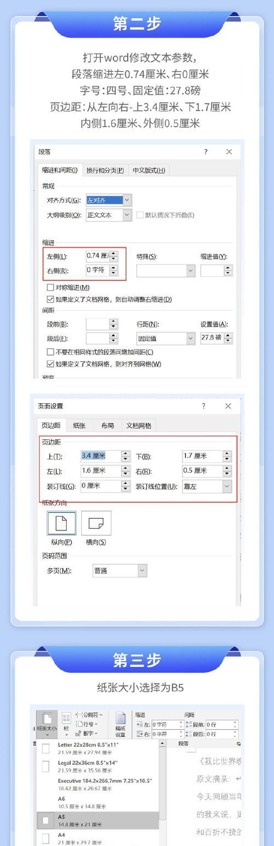Switch to the 换行和分页 tab
The width and height of the screenshot is (274, 846).
coord(105,170)
